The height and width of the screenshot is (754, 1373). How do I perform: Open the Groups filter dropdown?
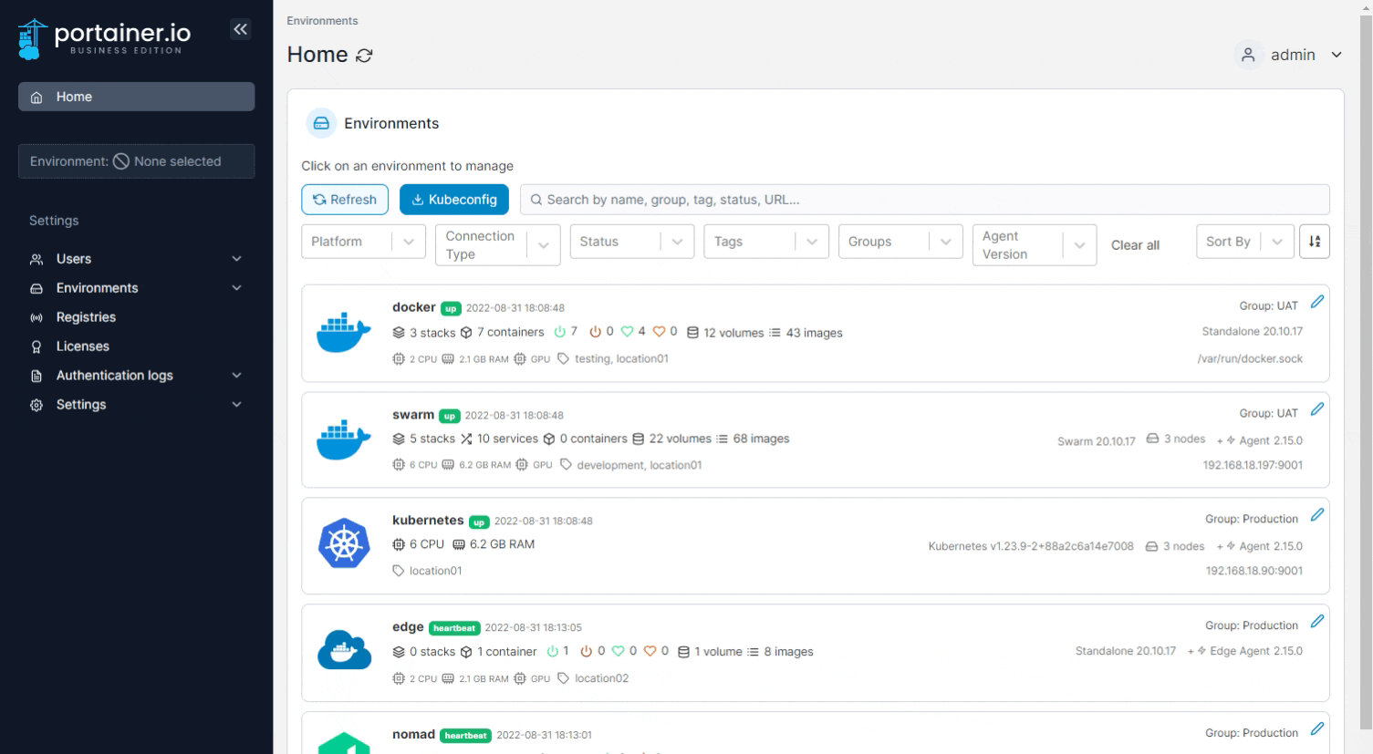900,242
